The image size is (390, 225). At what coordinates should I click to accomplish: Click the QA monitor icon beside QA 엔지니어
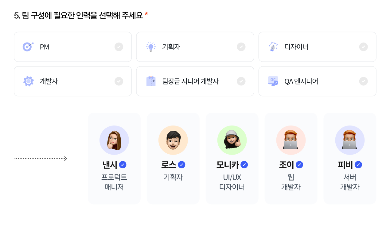point(273,81)
